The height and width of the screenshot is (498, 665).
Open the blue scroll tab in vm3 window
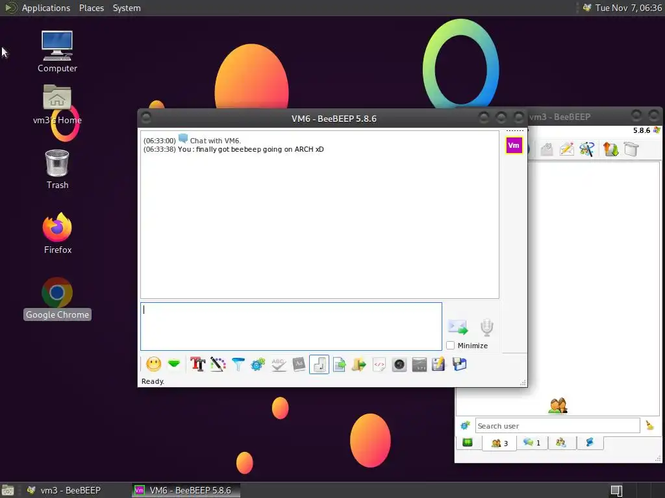(x=590, y=442)
